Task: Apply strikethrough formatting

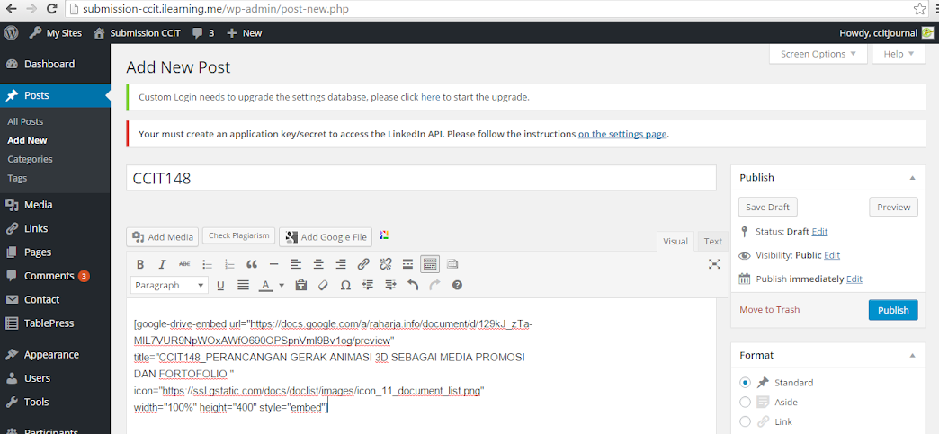Action: 184,264
